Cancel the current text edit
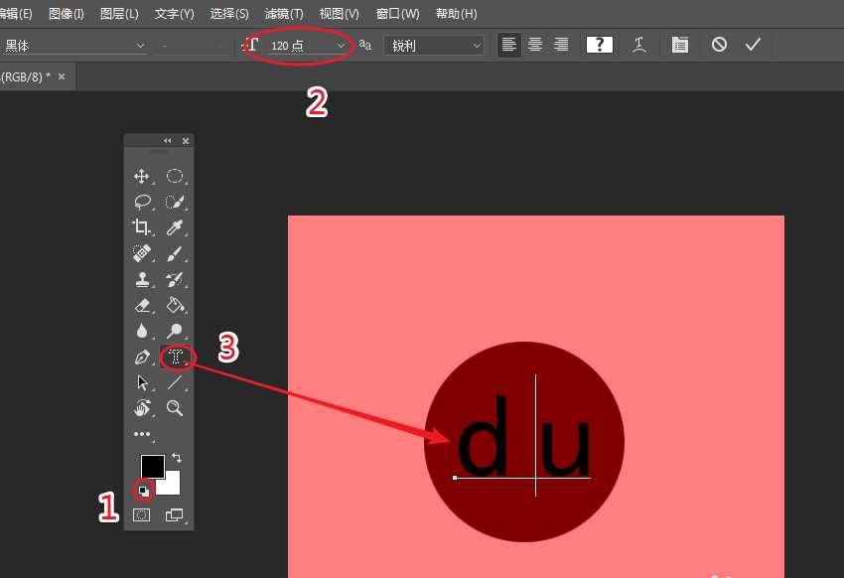Viewport: 844px width, 578px height. 720,45
